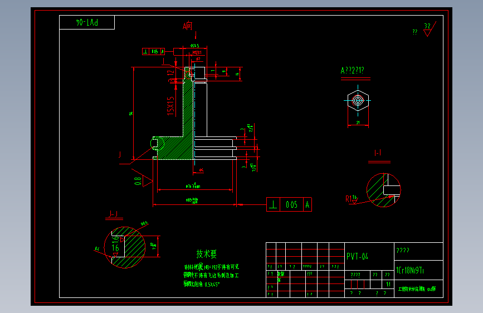Click the J-J section view label
Viewport: 483px width, 313px height.
pyautogui.click(x=114, y=214)
